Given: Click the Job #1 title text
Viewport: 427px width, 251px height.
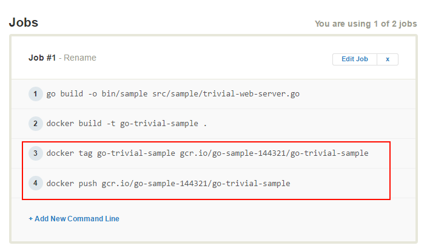Looking at the screenshot, I should tap(42, 58).
